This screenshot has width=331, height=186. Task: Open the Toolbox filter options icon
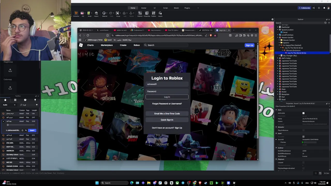(x=37, y=105)
